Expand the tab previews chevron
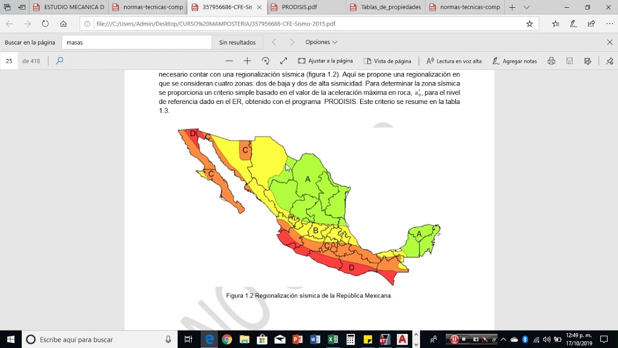 [x=526, y=7]
